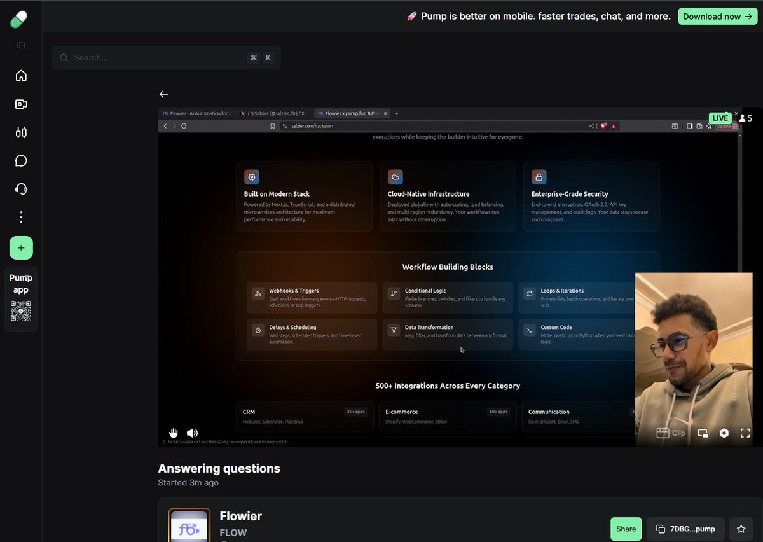Click the Workflow Building Blocks heading
Viewport: 763px width, 542px height.
click(448, 267)
